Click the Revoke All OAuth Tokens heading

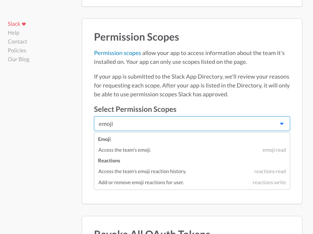152,231
